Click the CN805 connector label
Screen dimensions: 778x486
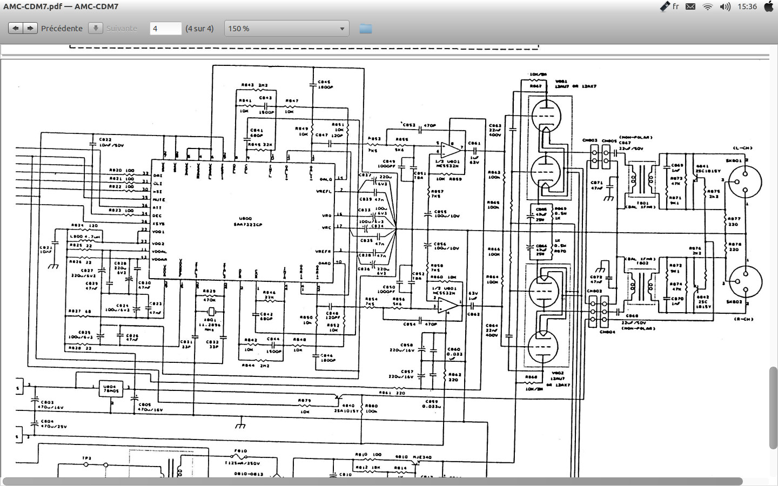(609, 140)
